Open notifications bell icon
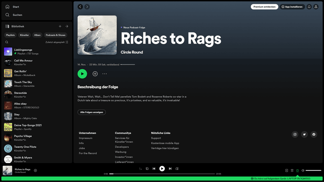Screen dimensions: 324x182 tap(309, 7)
